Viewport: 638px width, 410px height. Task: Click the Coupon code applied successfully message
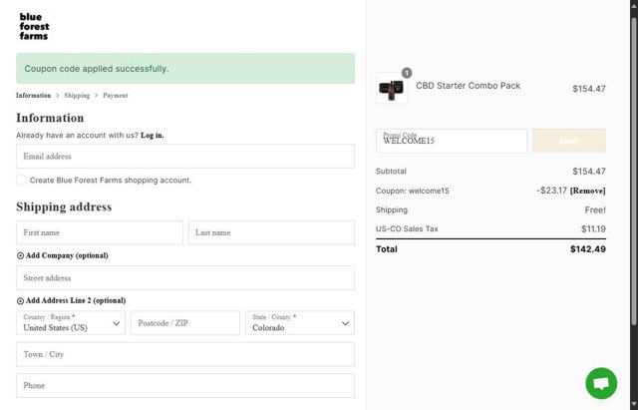[185, 69]
